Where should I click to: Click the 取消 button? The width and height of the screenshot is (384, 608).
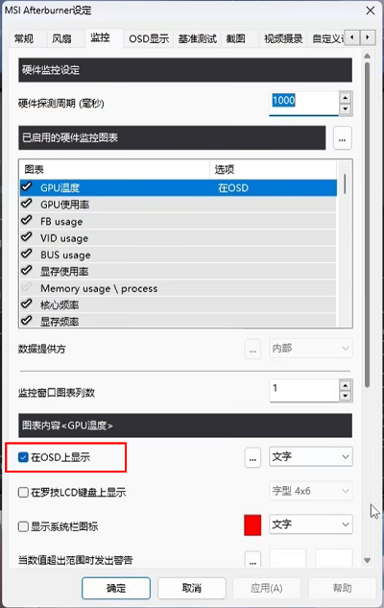[192, 588]
